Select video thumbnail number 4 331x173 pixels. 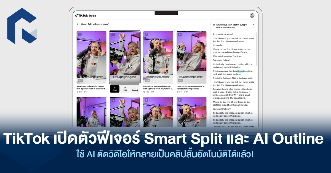[x=191, y=57]
